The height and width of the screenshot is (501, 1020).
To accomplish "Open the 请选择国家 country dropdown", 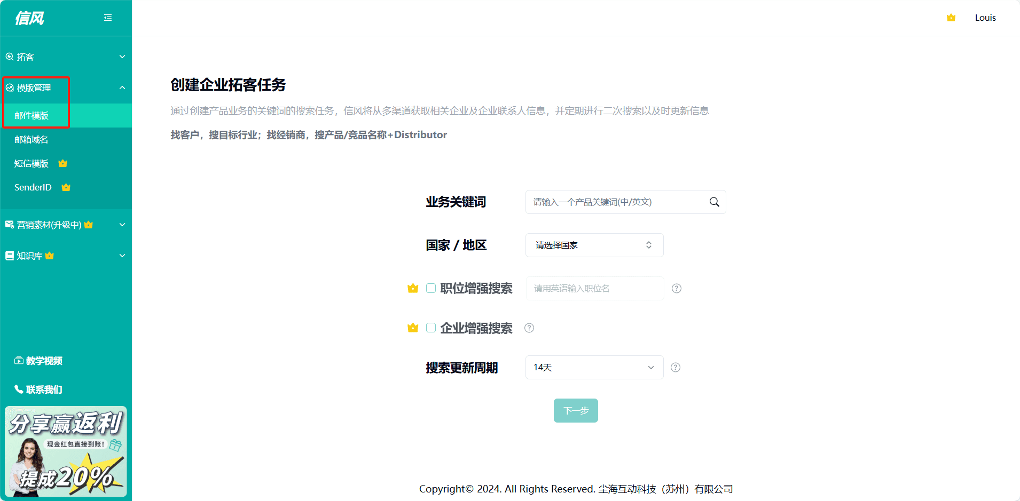I will coord(594,245).
